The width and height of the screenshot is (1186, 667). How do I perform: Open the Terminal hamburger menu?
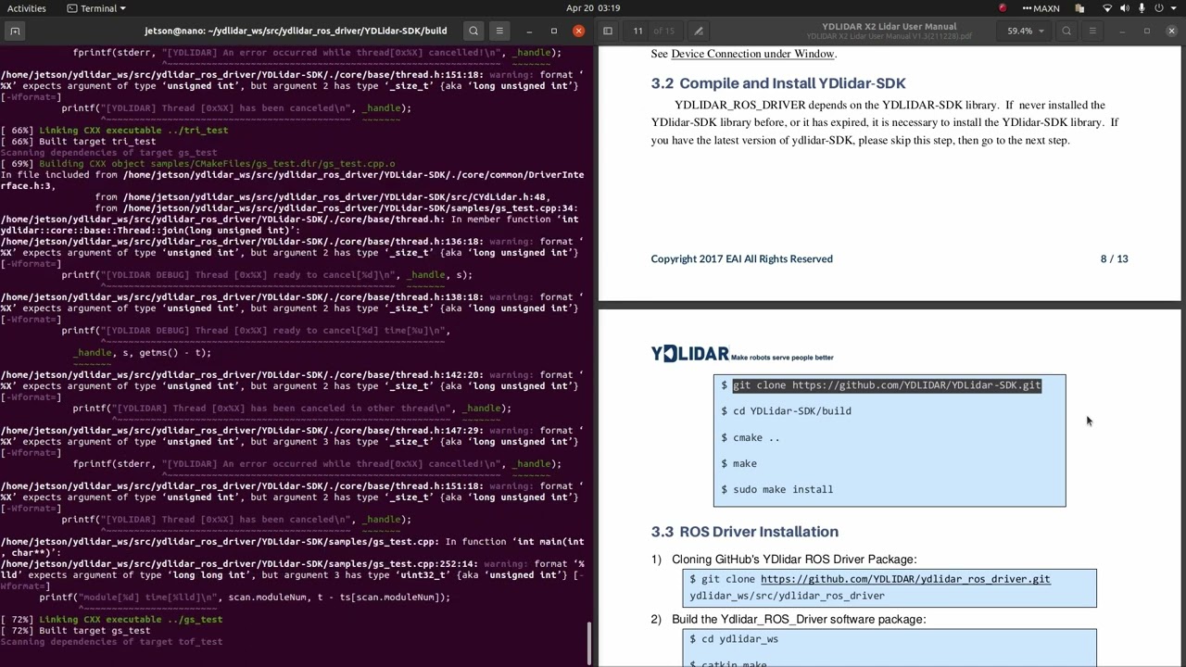coord(499,31)
